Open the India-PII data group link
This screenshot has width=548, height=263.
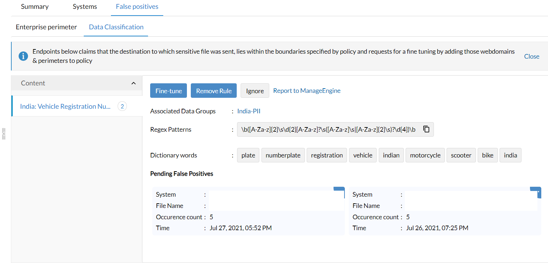pyautogui.click(x=249, y=111)
